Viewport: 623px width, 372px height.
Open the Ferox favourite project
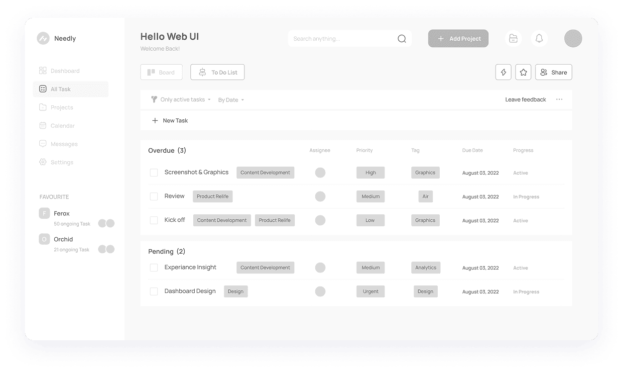[x=62, y=213]
